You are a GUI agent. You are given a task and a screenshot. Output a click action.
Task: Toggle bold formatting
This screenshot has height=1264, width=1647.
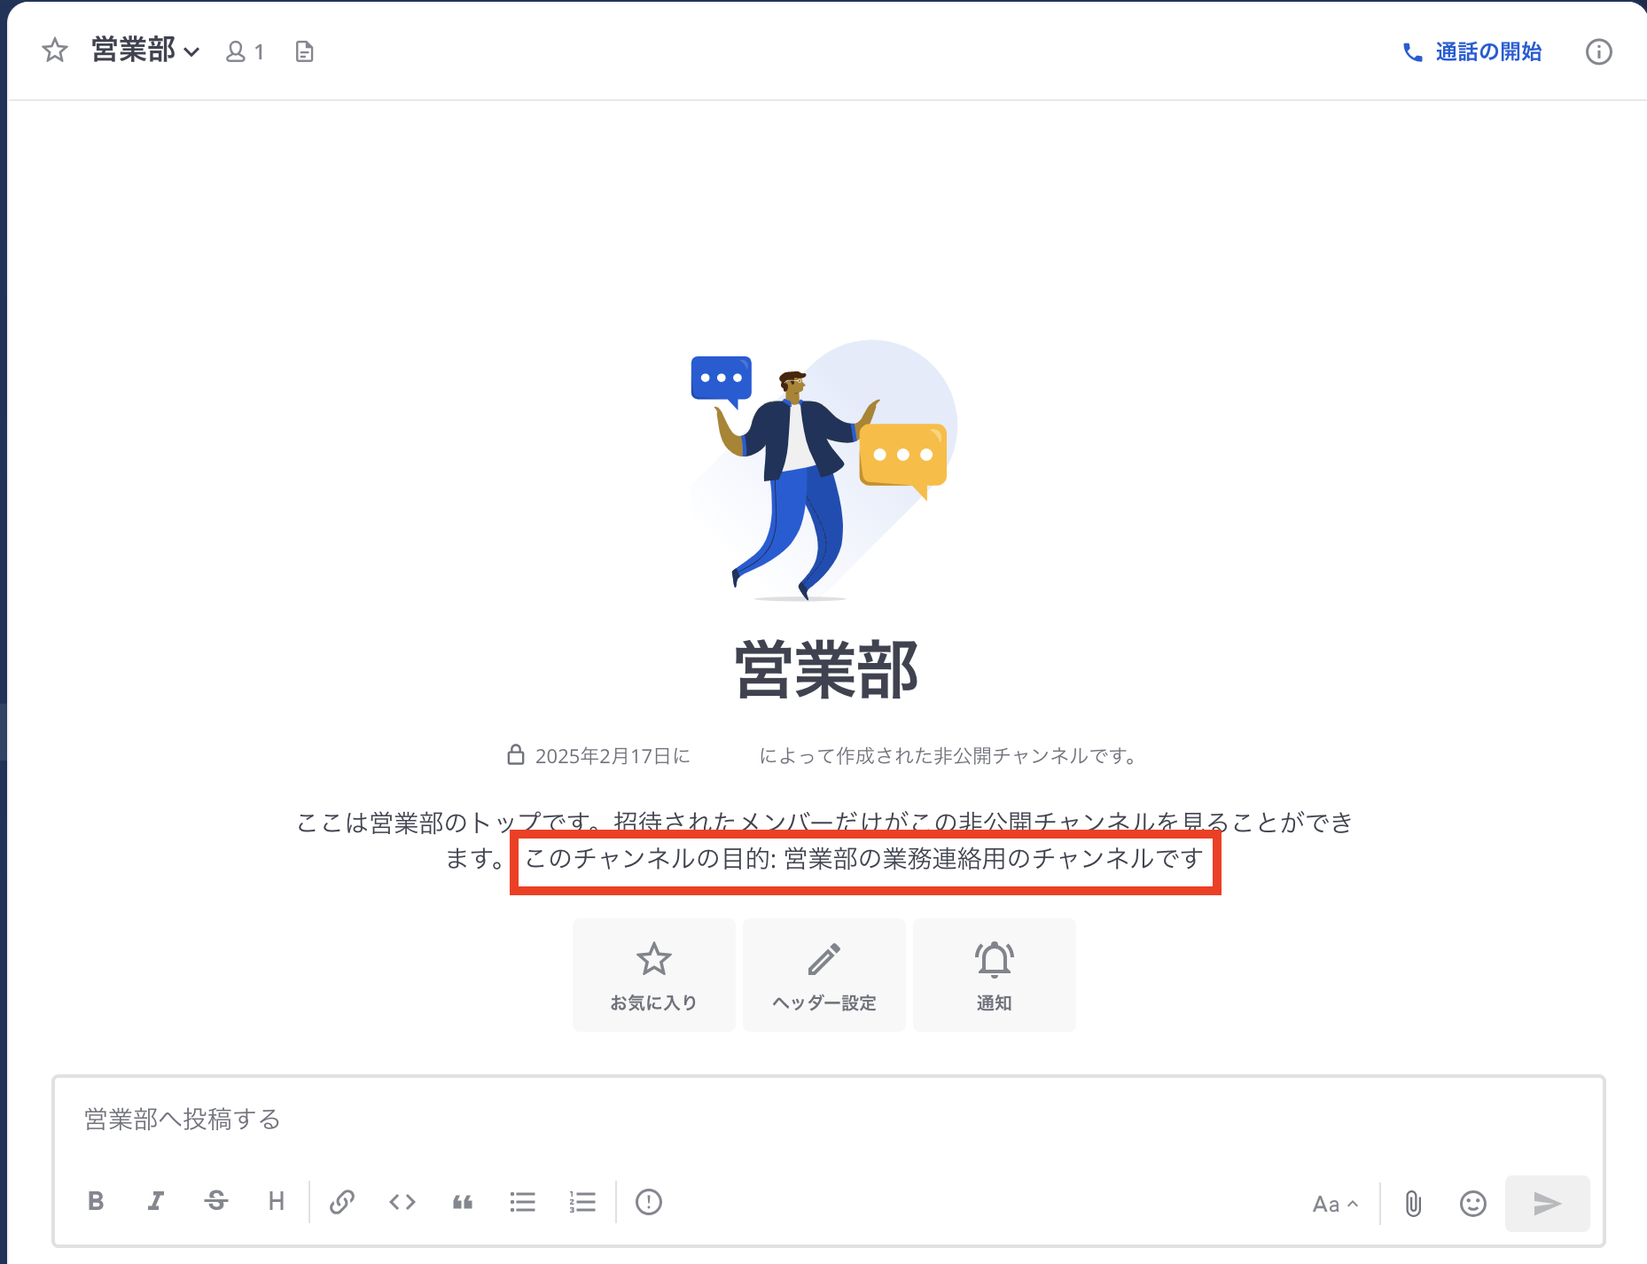(96, 1201)
